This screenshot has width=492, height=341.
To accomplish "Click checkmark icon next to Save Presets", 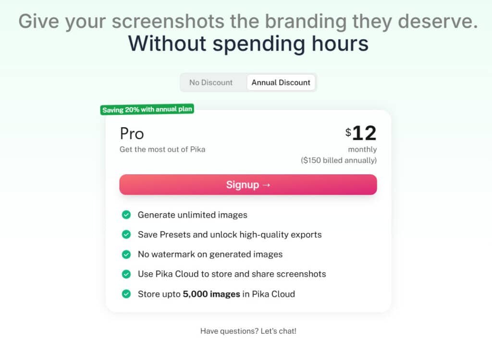I will (126, 234).
